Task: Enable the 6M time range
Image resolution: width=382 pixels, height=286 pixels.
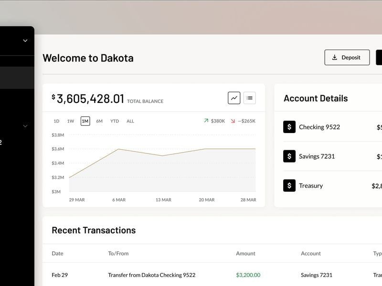Action: (x=99, y=121)
